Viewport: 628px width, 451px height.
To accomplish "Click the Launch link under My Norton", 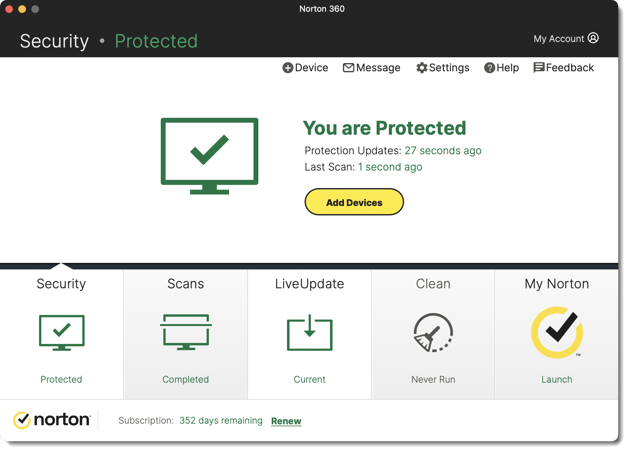I will point(557,379).
